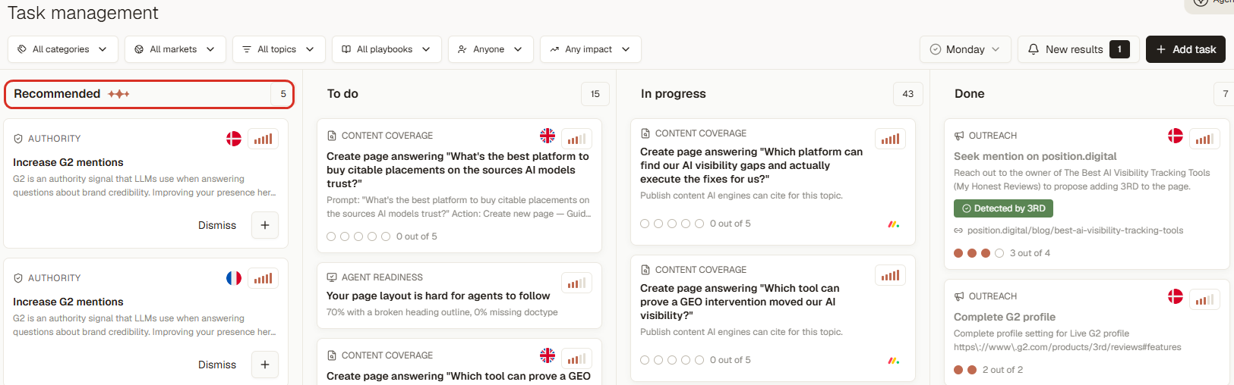Click the French flag on second Authority card

pyautogui.click(x=234, y=278)
